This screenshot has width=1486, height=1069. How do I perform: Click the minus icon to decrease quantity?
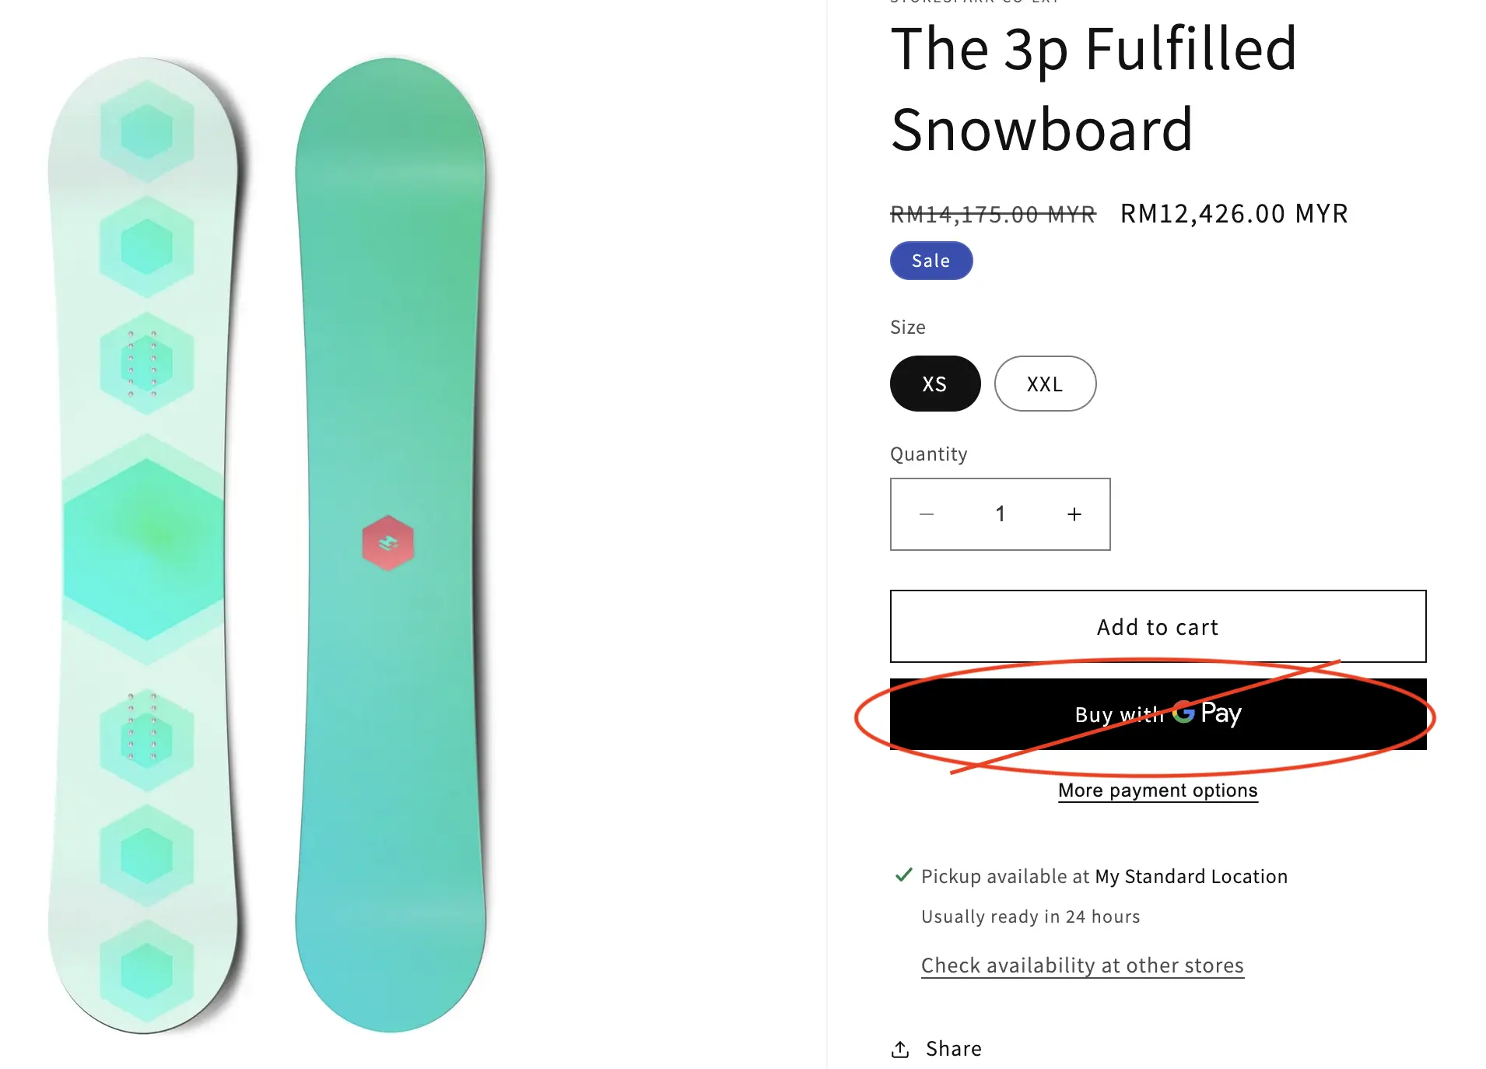[x=927, y=513]
